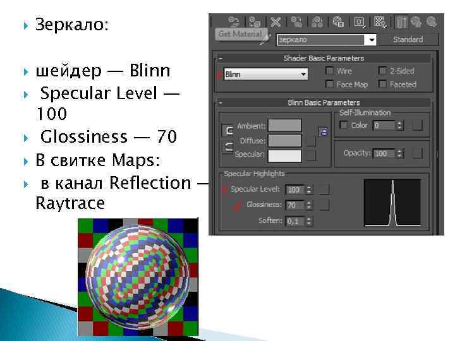Enable the Face Map checkbox
455x341 pixels.
330,84
